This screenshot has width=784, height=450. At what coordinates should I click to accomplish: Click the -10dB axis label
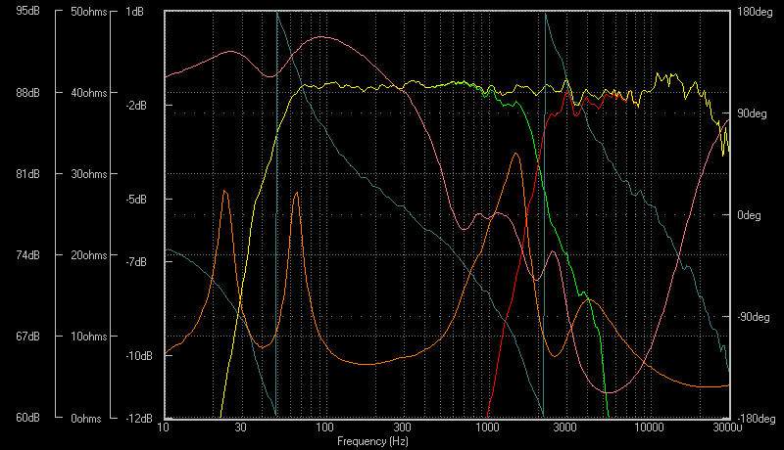139,356
